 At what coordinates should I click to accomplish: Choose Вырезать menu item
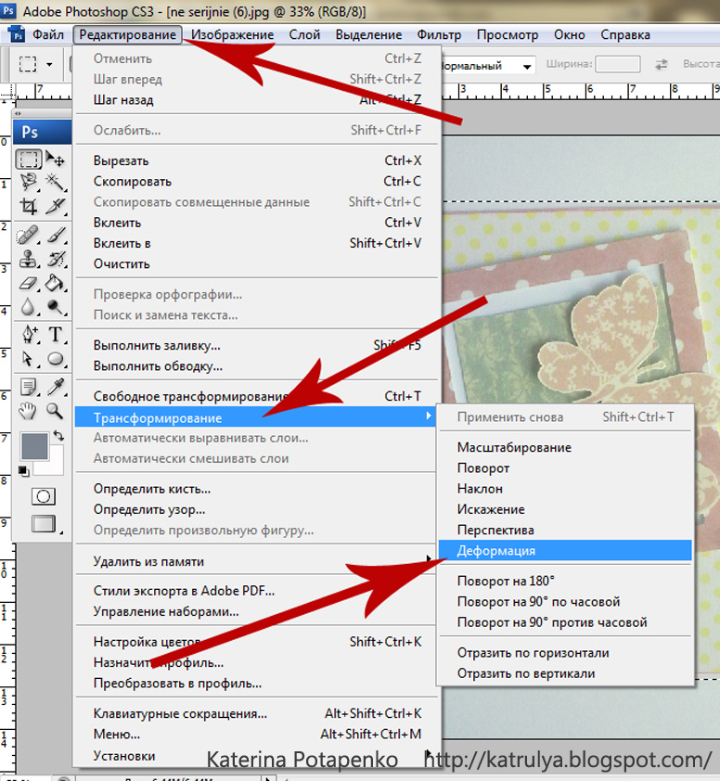tap(257, 160)
